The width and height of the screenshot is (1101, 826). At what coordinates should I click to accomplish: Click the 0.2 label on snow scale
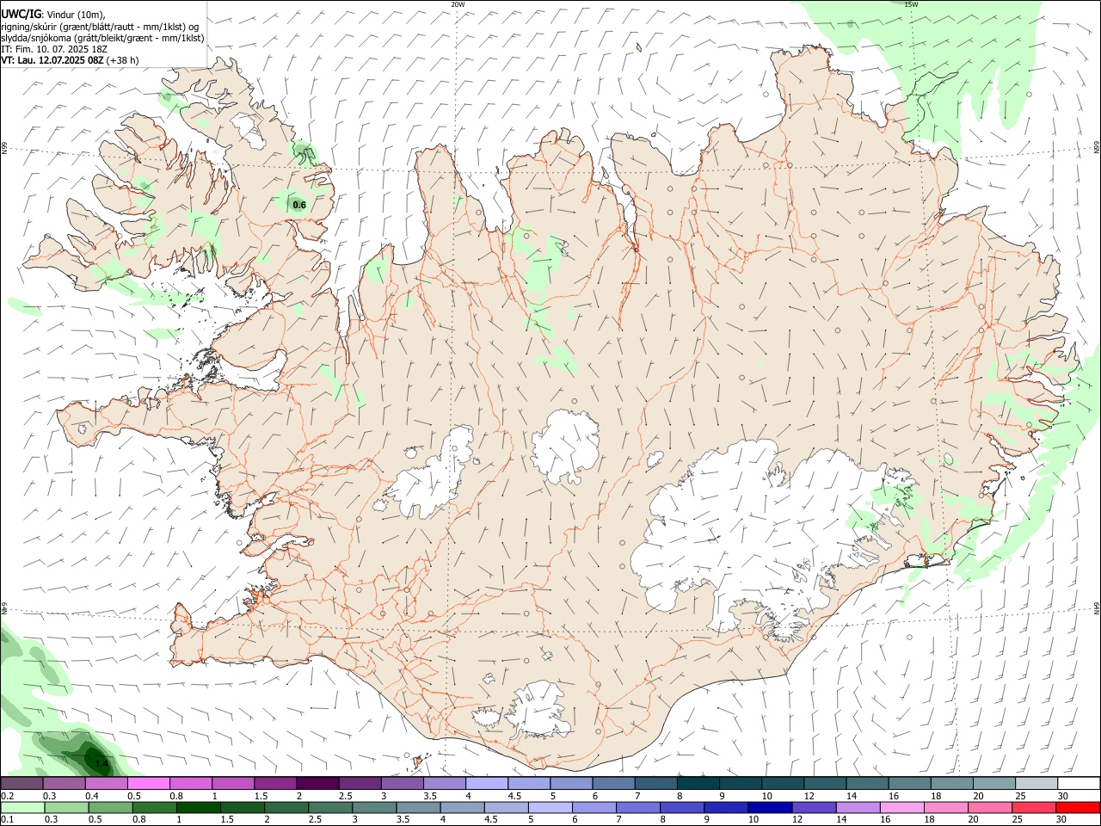[x=7, y=796]
